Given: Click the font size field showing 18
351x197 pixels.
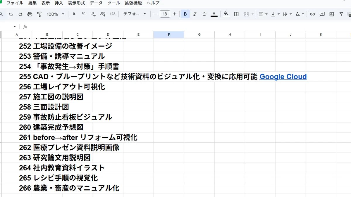Looking at the screenshot, I should point(165,14).
